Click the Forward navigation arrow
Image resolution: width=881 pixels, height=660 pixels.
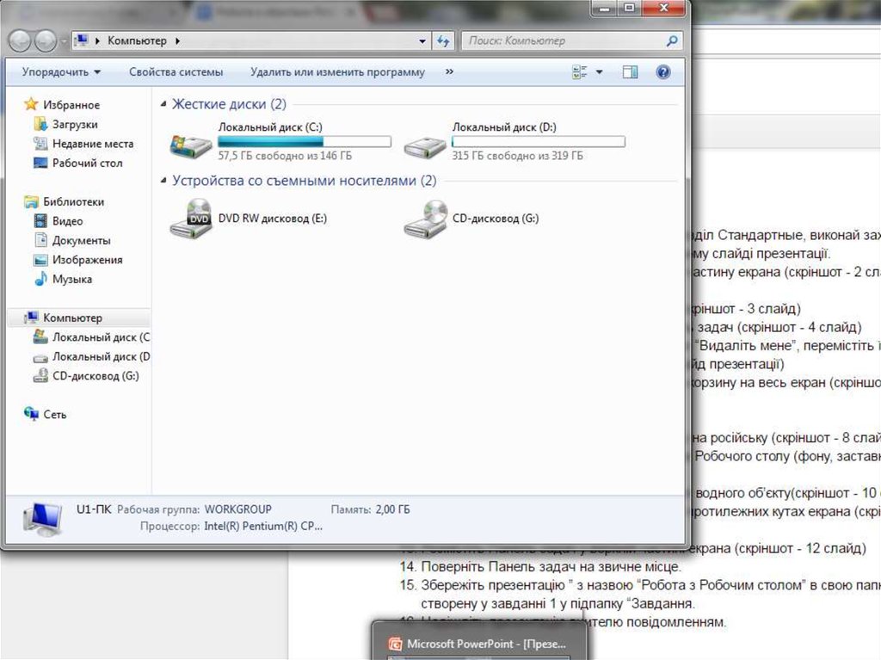pos(46,40)
